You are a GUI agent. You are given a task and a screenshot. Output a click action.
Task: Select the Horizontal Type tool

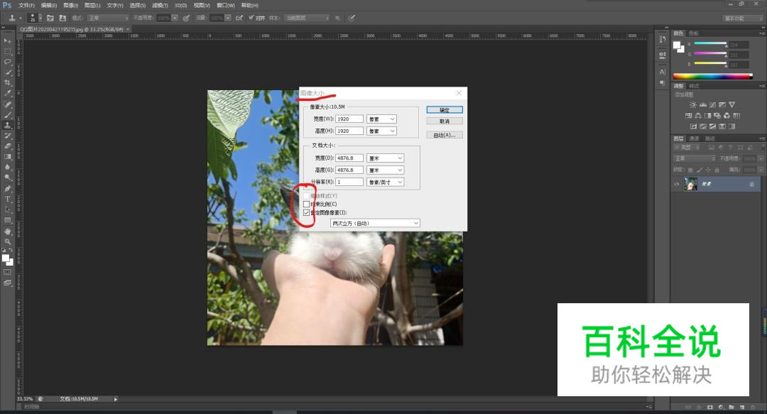click(8, 199)
